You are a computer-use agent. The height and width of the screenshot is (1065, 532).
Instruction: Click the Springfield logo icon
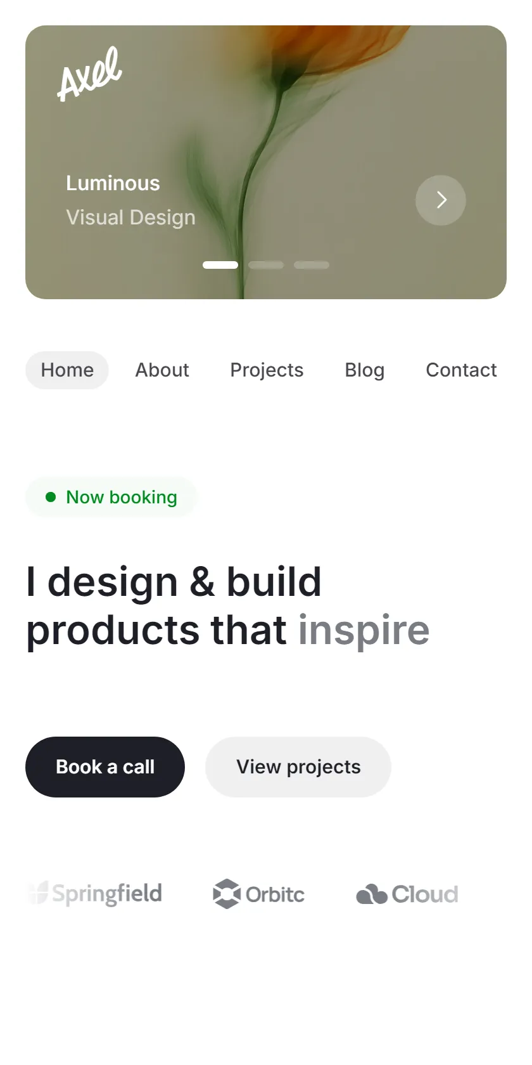(39, 894)
